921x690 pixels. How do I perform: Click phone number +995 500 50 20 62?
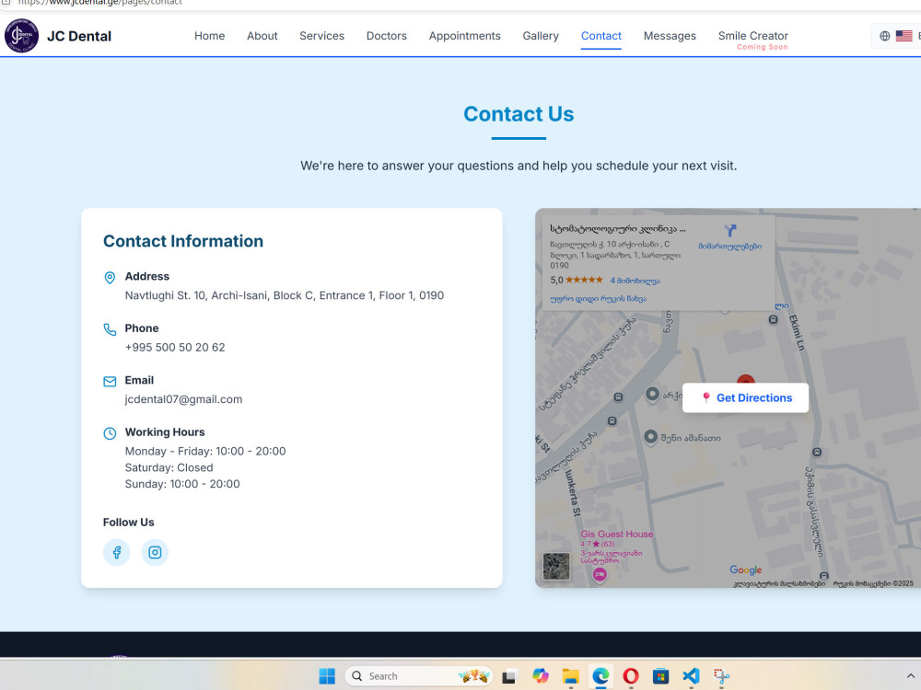coord(175,348)
